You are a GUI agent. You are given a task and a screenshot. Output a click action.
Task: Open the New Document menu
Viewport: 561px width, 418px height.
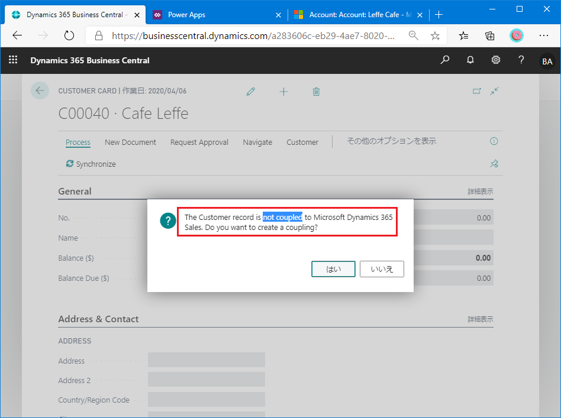(130, 142)
